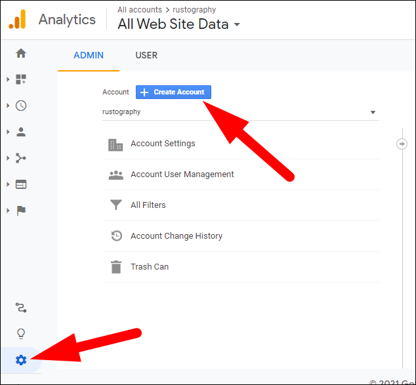
Task: Open the All Web Site Data dropdown
Action: coord(179,24)
